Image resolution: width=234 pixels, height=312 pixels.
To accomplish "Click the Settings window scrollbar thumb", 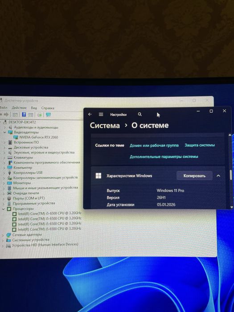I will pyautogui.click(x=230, y=175).
